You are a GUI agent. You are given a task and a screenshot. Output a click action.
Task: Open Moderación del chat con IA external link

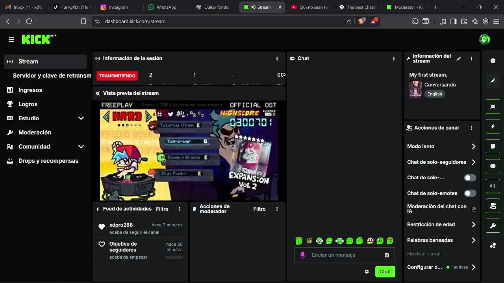point(474,209)
